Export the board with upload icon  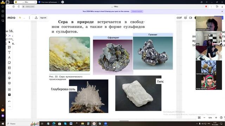pyautogui.click(x=36, y=18)
